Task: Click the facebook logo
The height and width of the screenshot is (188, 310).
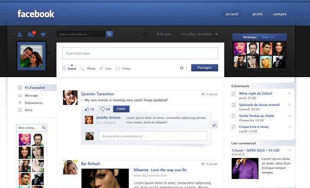Action: [x=36, y=14]
